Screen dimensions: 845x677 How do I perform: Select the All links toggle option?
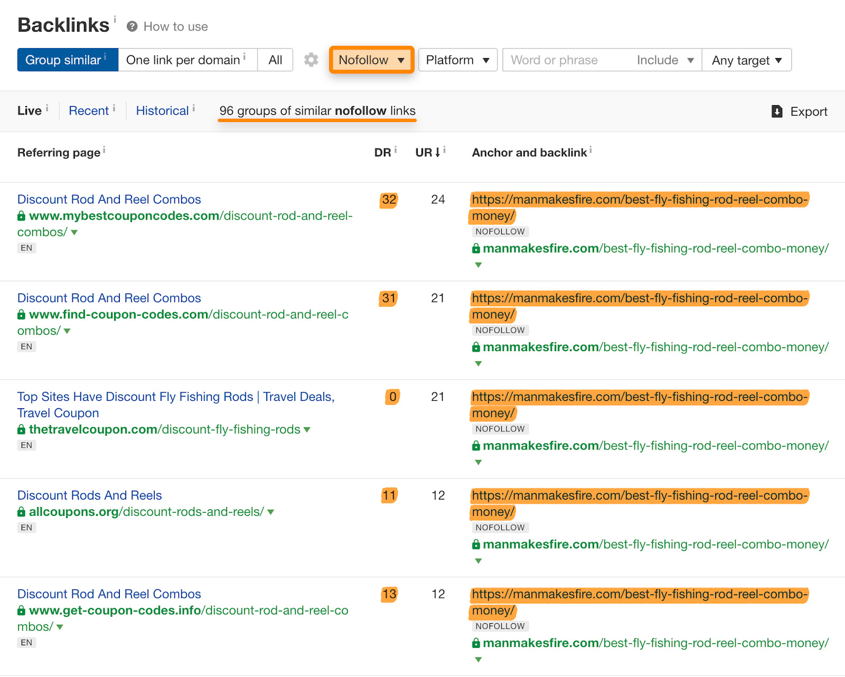click(x=275, y=60)
